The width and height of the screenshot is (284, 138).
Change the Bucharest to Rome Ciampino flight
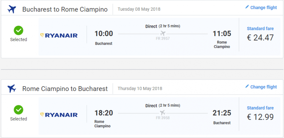click(x=263, y=7)
